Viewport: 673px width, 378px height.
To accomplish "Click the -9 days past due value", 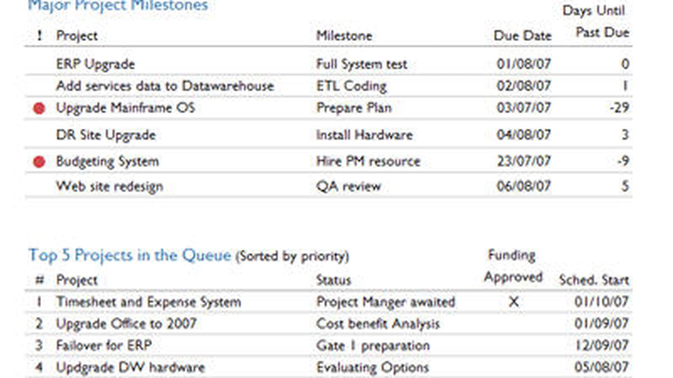I will coord(623,161).
